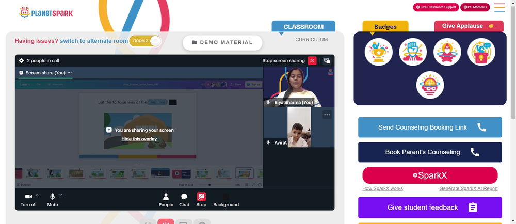Award the raised fist badge

click(x=413, y=52)
